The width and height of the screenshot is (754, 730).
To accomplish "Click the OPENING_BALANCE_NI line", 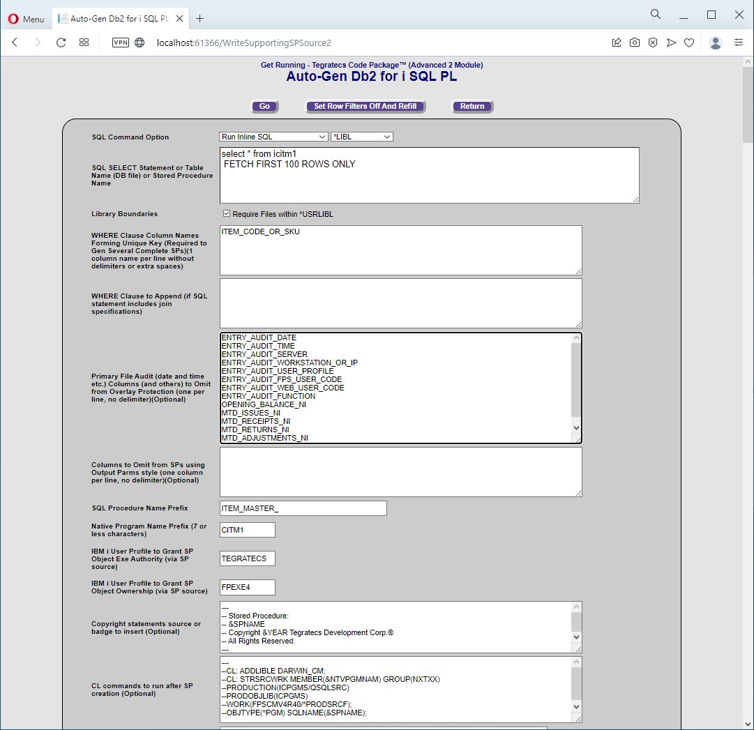I will click(264, 404).
